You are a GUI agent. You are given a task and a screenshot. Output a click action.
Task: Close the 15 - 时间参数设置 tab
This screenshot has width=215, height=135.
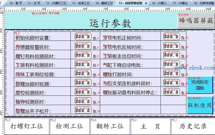click(146, 3)
